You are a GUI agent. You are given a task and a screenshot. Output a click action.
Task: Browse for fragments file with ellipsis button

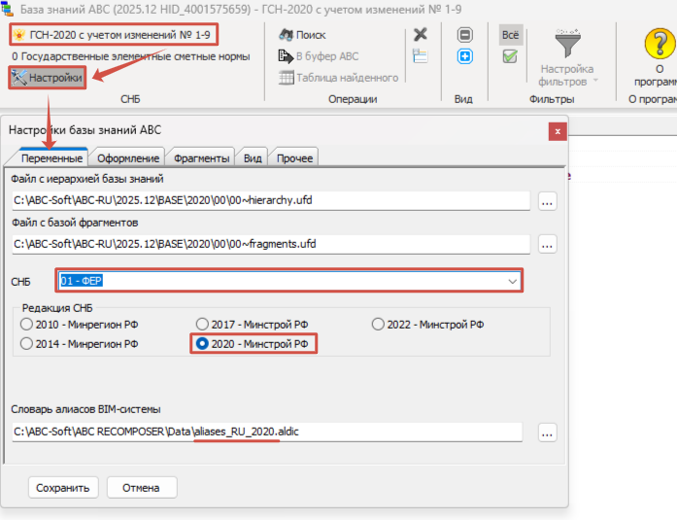(x=547, y=245)
